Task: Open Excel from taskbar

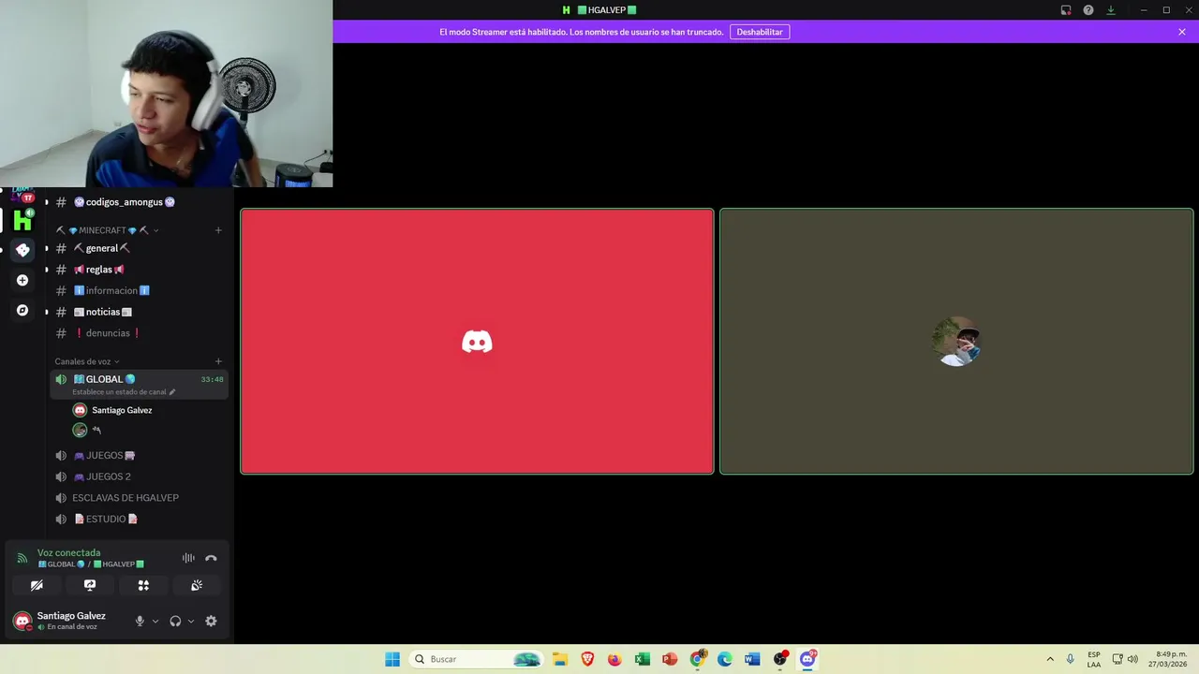Action: click(642, 659)
